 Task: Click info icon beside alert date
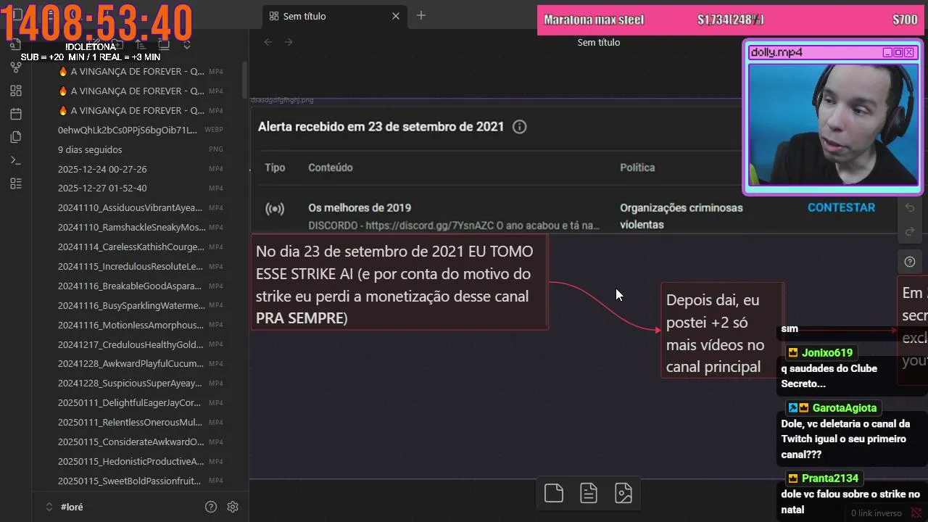pyautogui.click(x=519, y=127)
